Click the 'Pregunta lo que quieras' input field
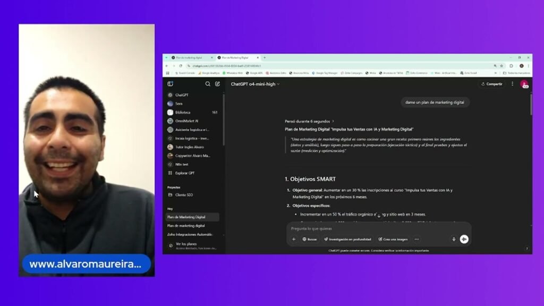 point(378,228)
